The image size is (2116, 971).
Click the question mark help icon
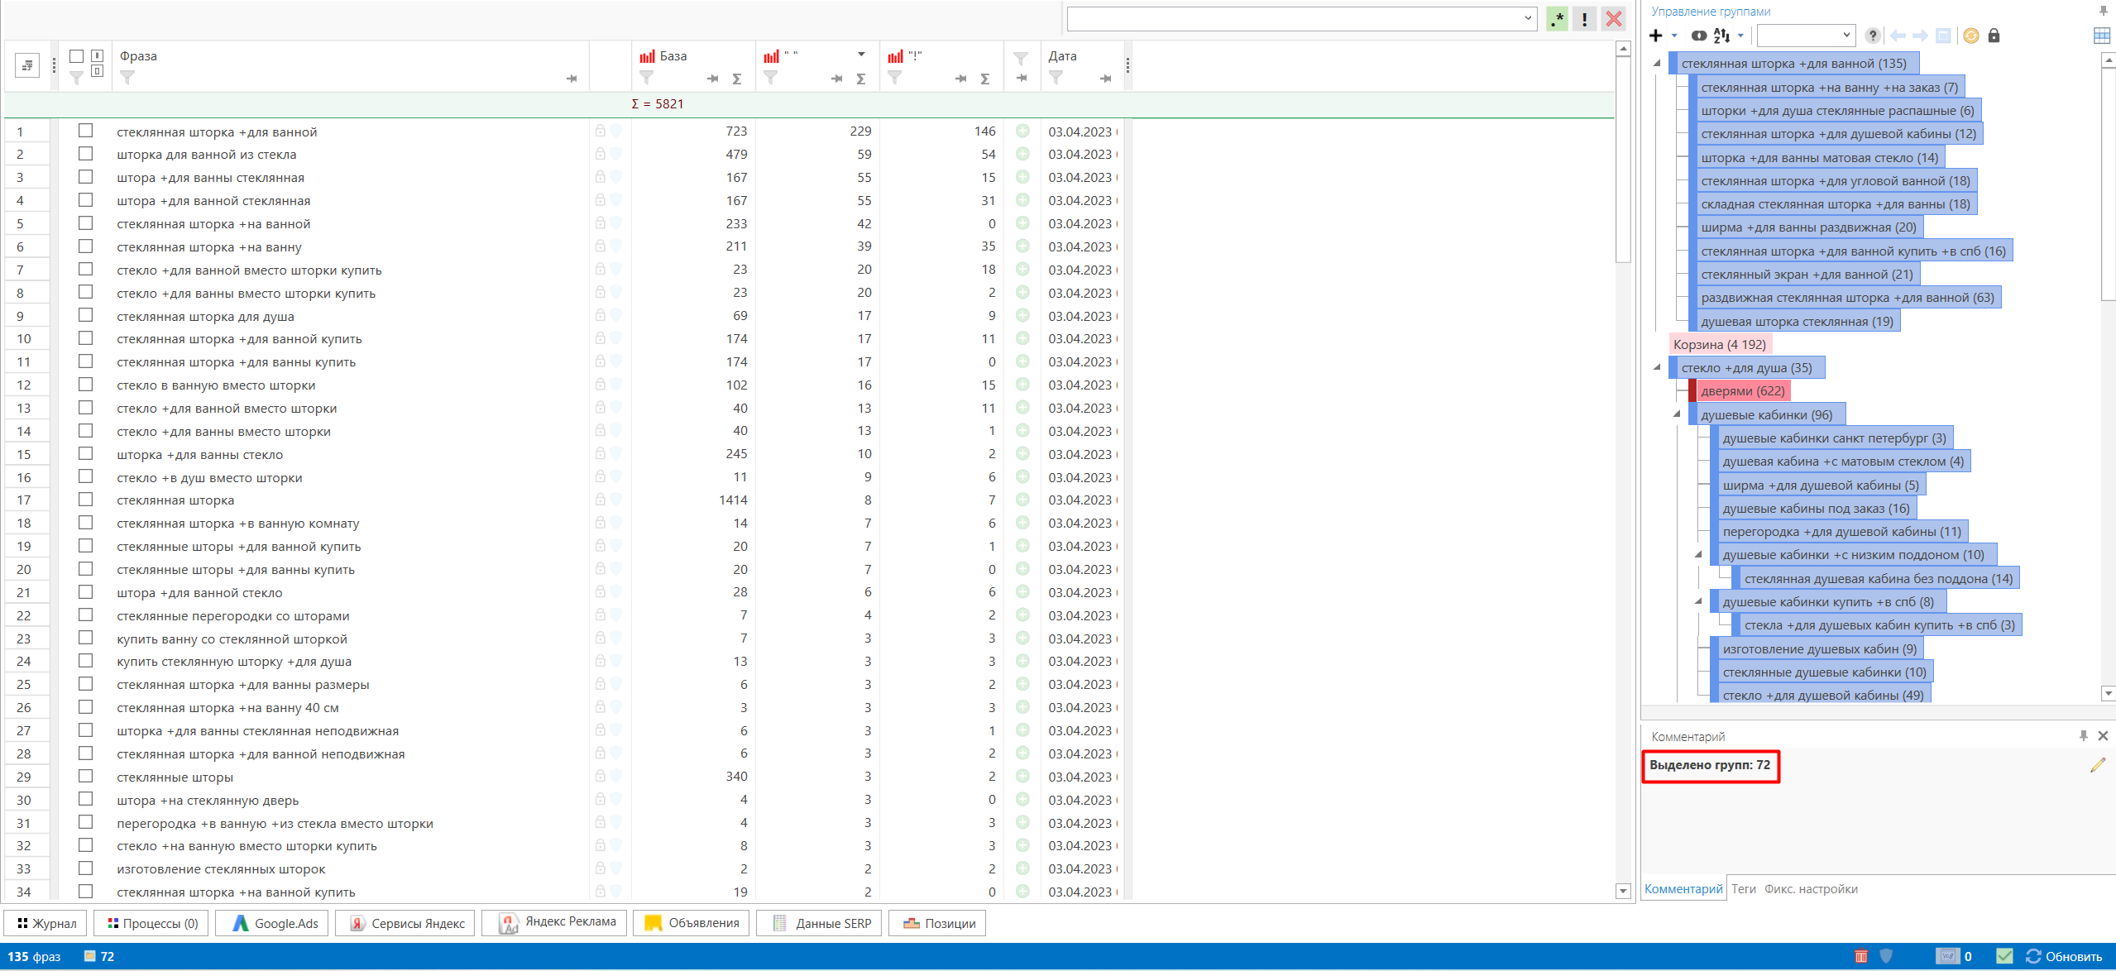[1873, 36]
